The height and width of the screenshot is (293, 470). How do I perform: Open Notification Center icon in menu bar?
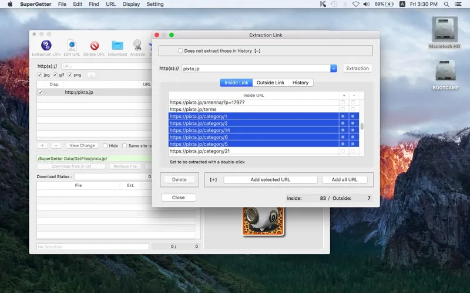[x=458, y=4]
